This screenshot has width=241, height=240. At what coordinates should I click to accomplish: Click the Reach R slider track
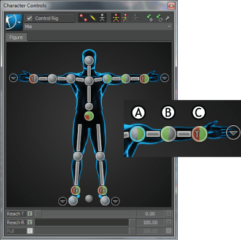coord(85,222)
